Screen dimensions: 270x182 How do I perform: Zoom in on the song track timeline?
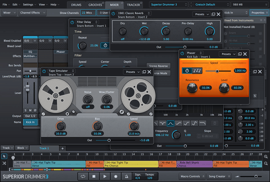pyautogui.click(x=266, y=157)
